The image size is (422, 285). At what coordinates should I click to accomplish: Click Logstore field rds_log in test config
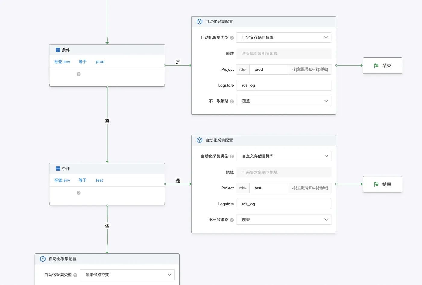[284, 204]
